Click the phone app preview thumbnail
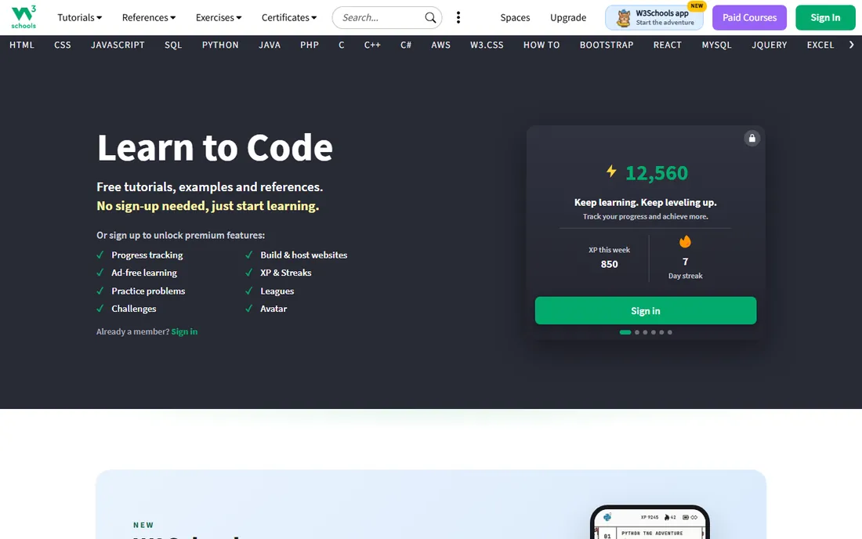Image resolution: width=862 pixels, height=539 pixels. tap(650, 522)
